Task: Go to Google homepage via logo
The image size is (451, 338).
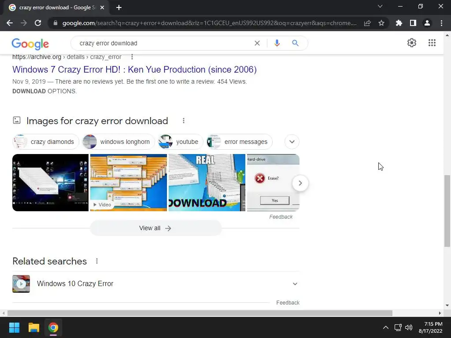Action: click(x=30, y=44)
